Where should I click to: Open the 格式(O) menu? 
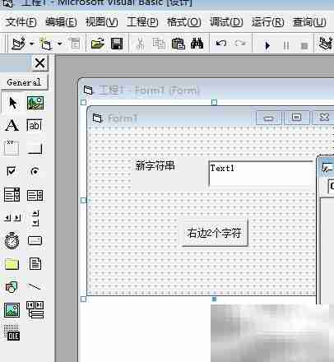click(x=183, y=22)
